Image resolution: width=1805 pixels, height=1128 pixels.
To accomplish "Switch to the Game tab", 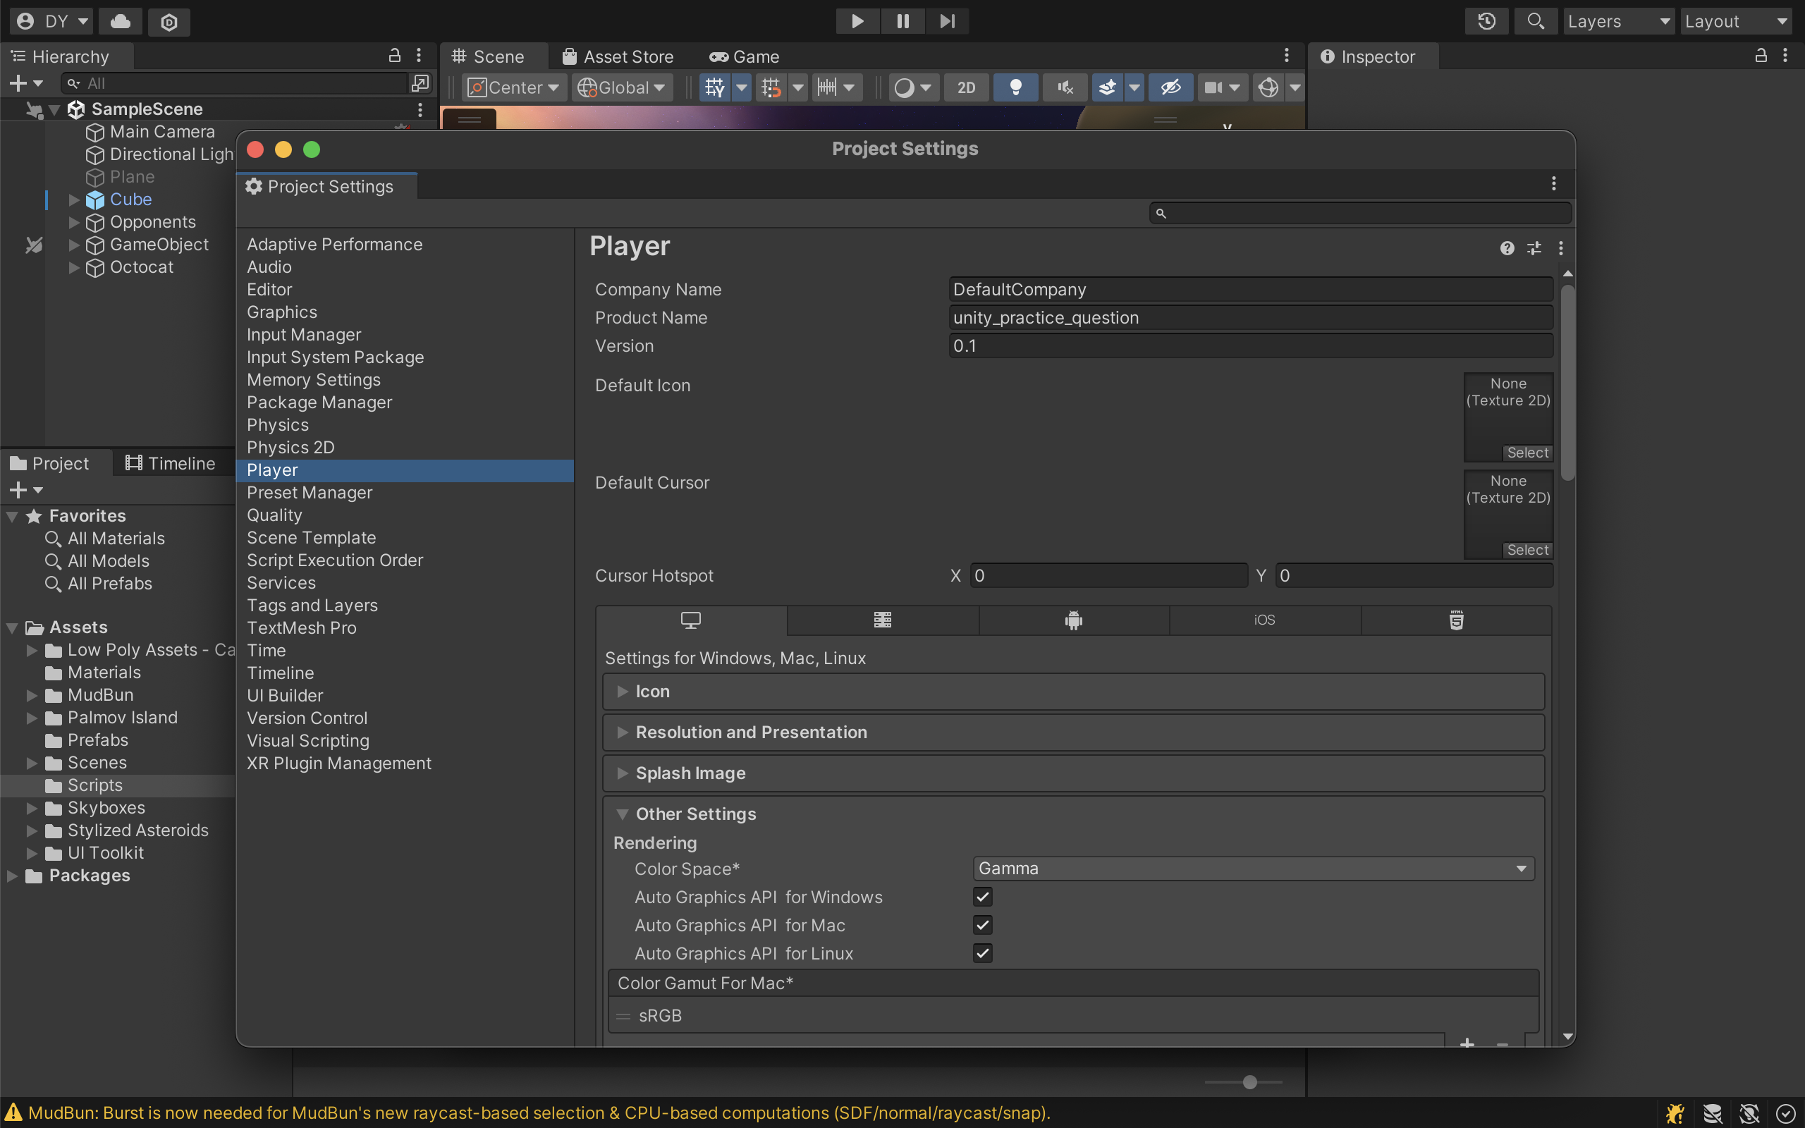I will click(745, 56).
